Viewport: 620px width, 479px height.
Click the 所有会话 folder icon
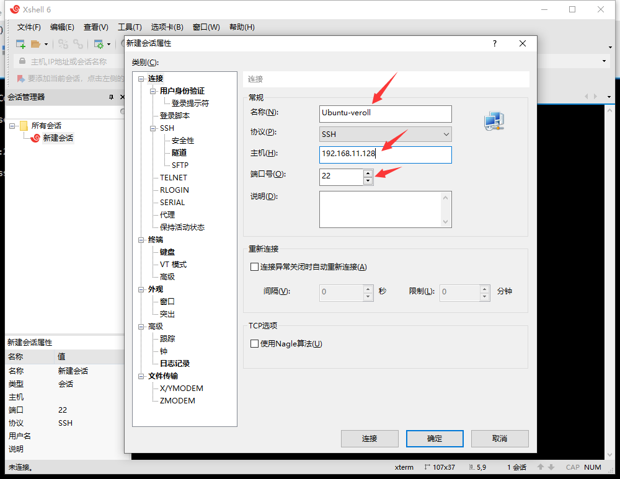[x=24, y=126]
